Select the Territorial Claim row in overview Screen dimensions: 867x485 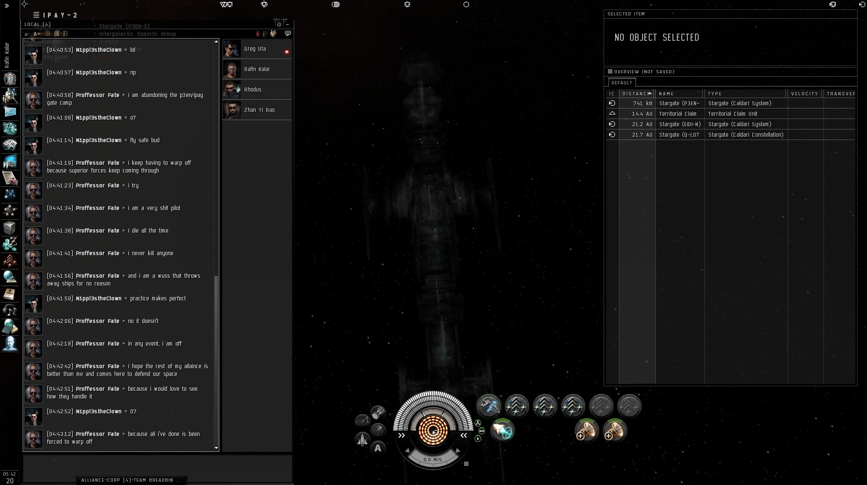click(x=731, y=114)
